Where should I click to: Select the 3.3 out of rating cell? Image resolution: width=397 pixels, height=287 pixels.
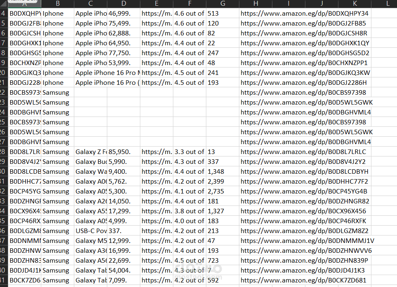190,152
